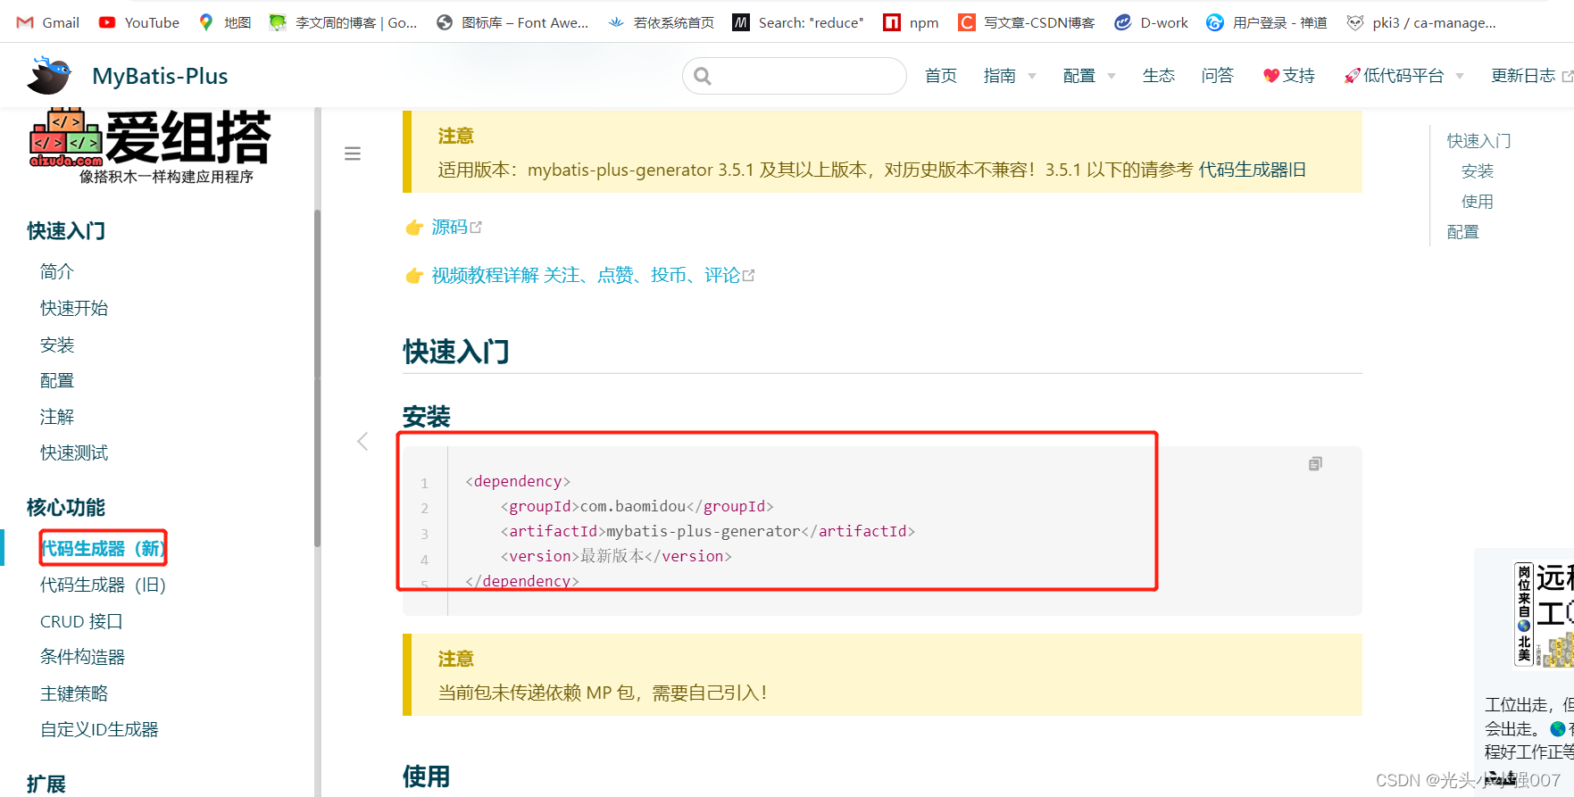This screenshot has height=797, width=1574.
Task: Jump to 配置 in right outline
Action: click(1462, 232)
